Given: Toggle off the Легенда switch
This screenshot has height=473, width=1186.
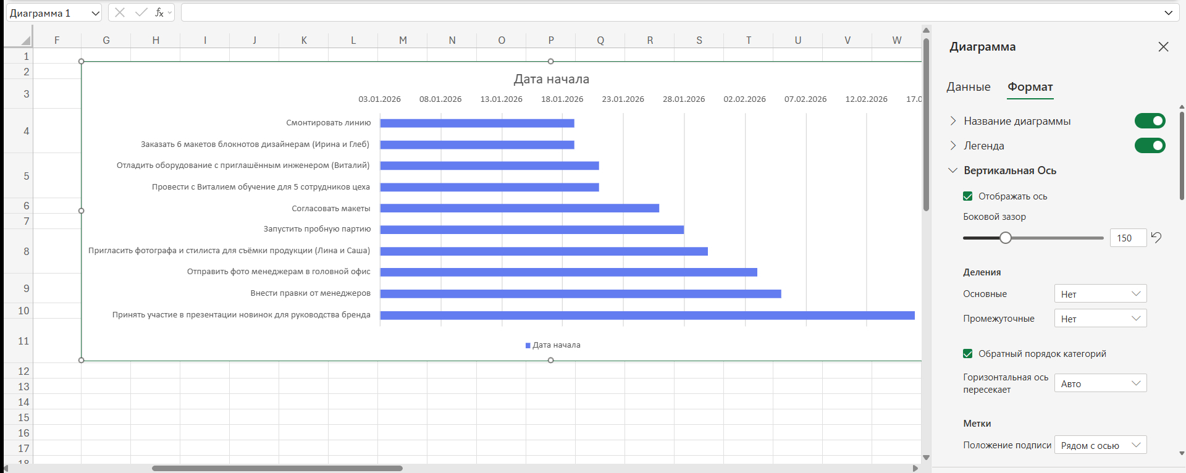Looking at the screenshot, I should click(1150, 146).
